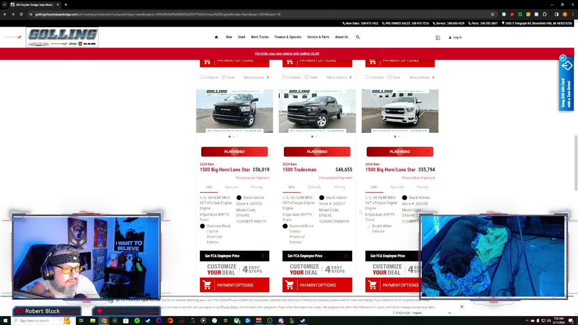
Task: Select first photo dot under the white Ram image
Action: pos(395,136)
